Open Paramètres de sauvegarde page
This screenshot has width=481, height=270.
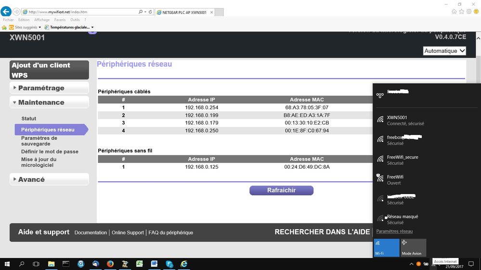click(x=39, y=141)
